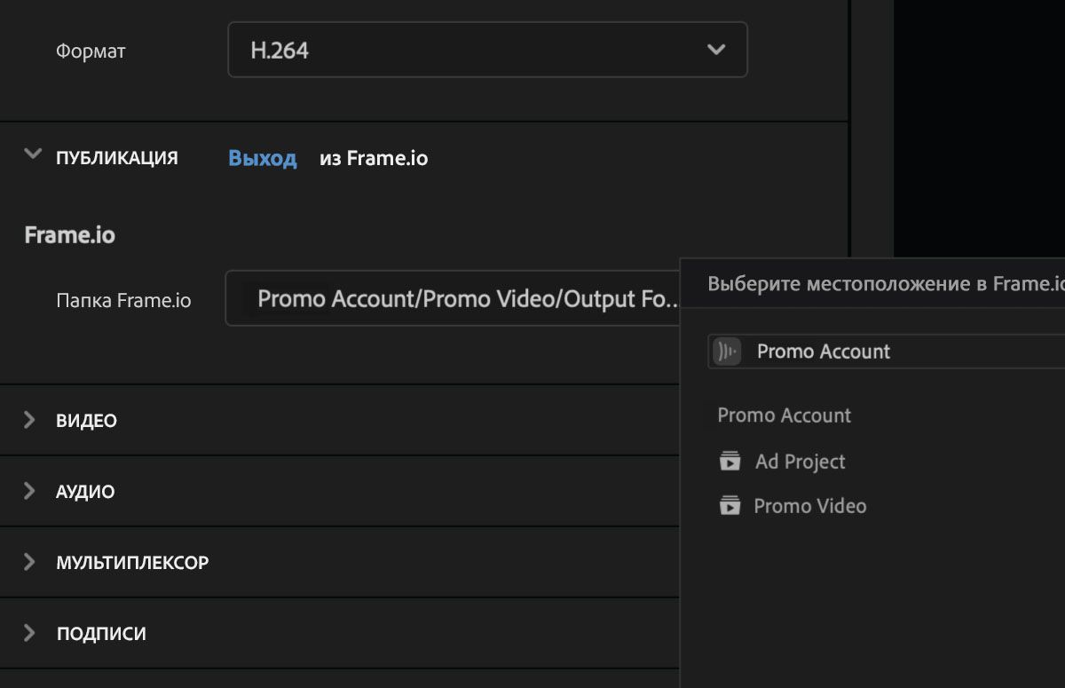Viewport: 1065px width, 688px height.
Task: Open the Promo Account selector dropdown
Action: point(887,352)
